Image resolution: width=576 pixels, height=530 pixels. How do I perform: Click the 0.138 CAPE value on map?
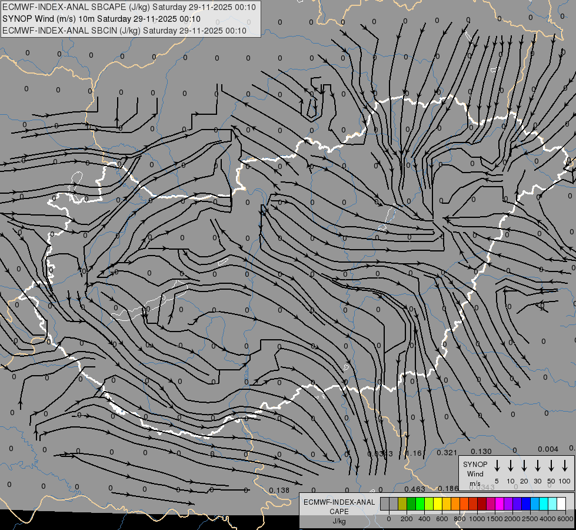[x=279, y=491]
